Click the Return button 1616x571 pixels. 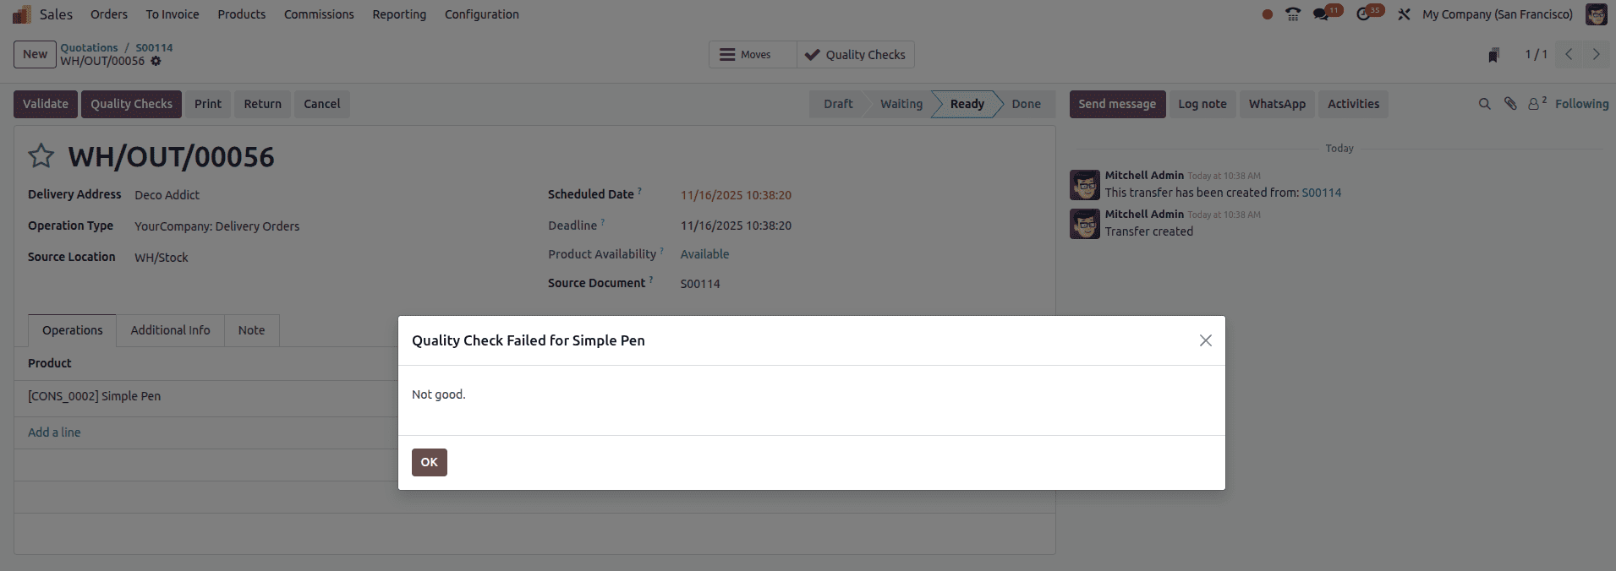262,104
